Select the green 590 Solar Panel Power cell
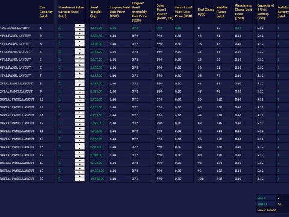 165,28
